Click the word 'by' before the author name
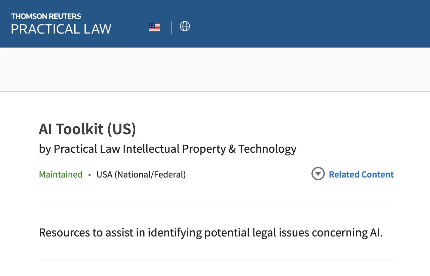430x276 pixels. pyautogui.click(x=45, y=149)
